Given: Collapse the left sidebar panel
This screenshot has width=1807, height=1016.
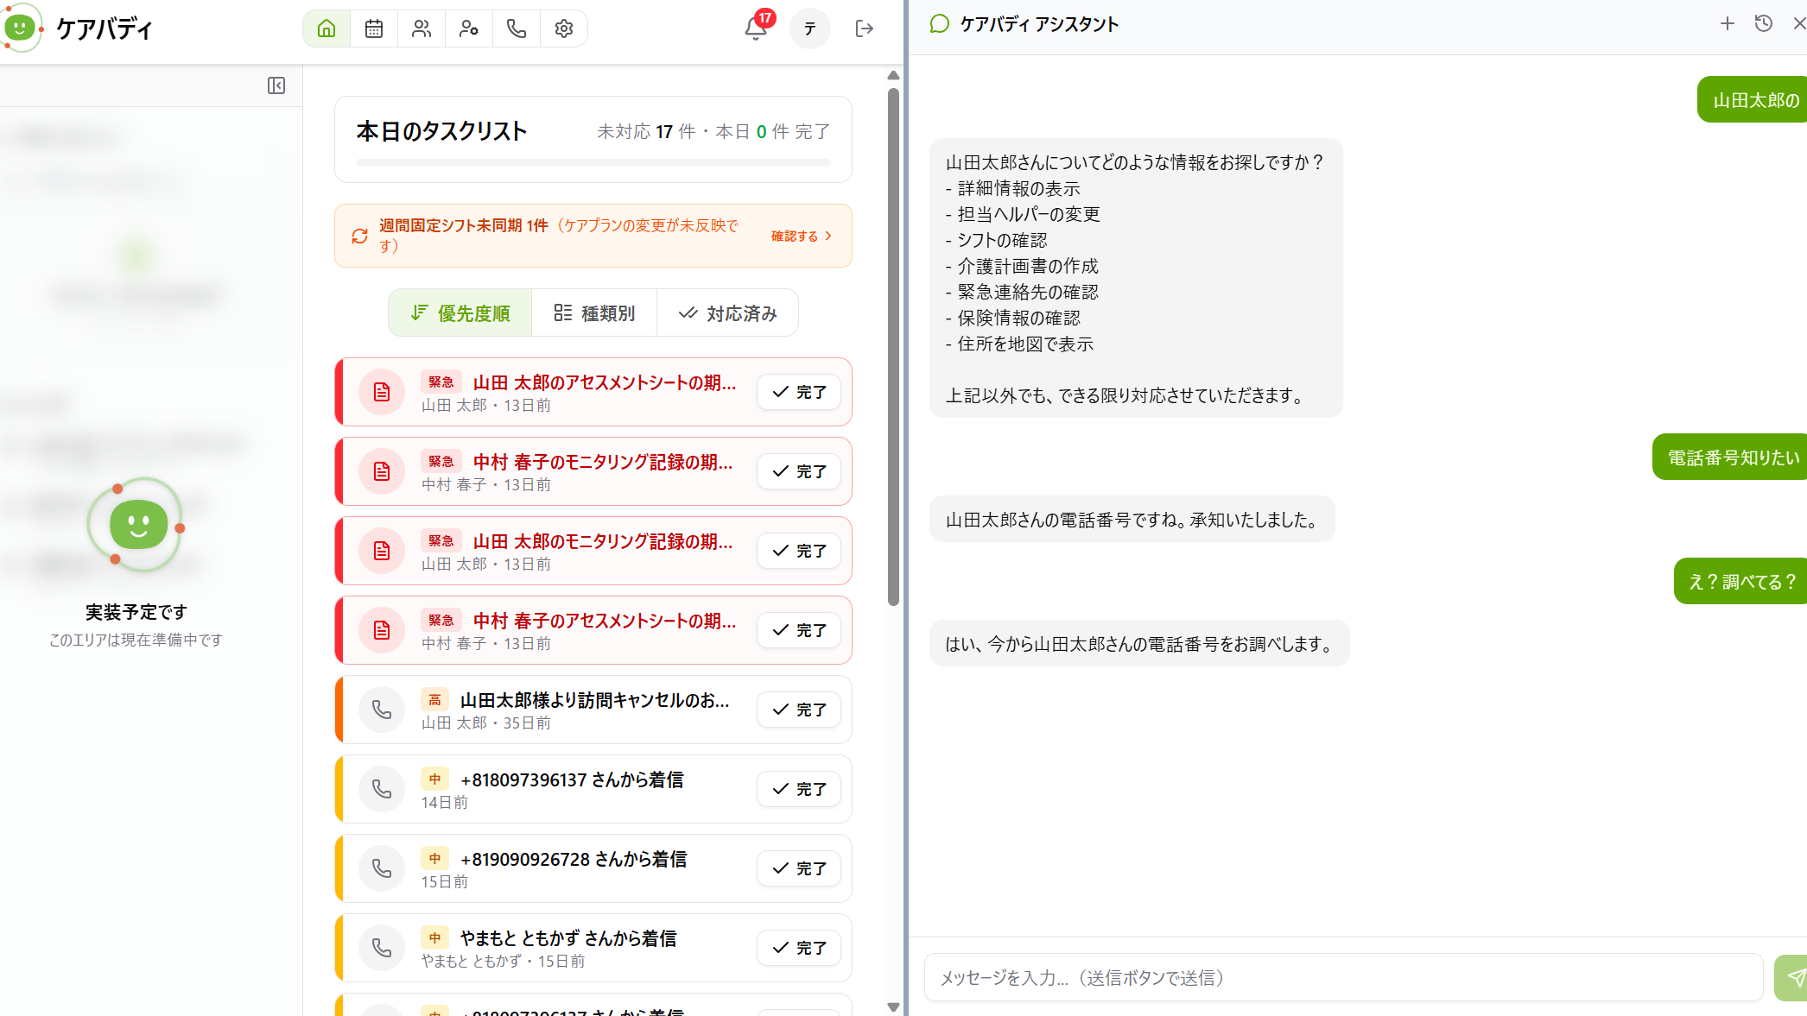Looking at the screenshot, I should click(x=276, y=85).
